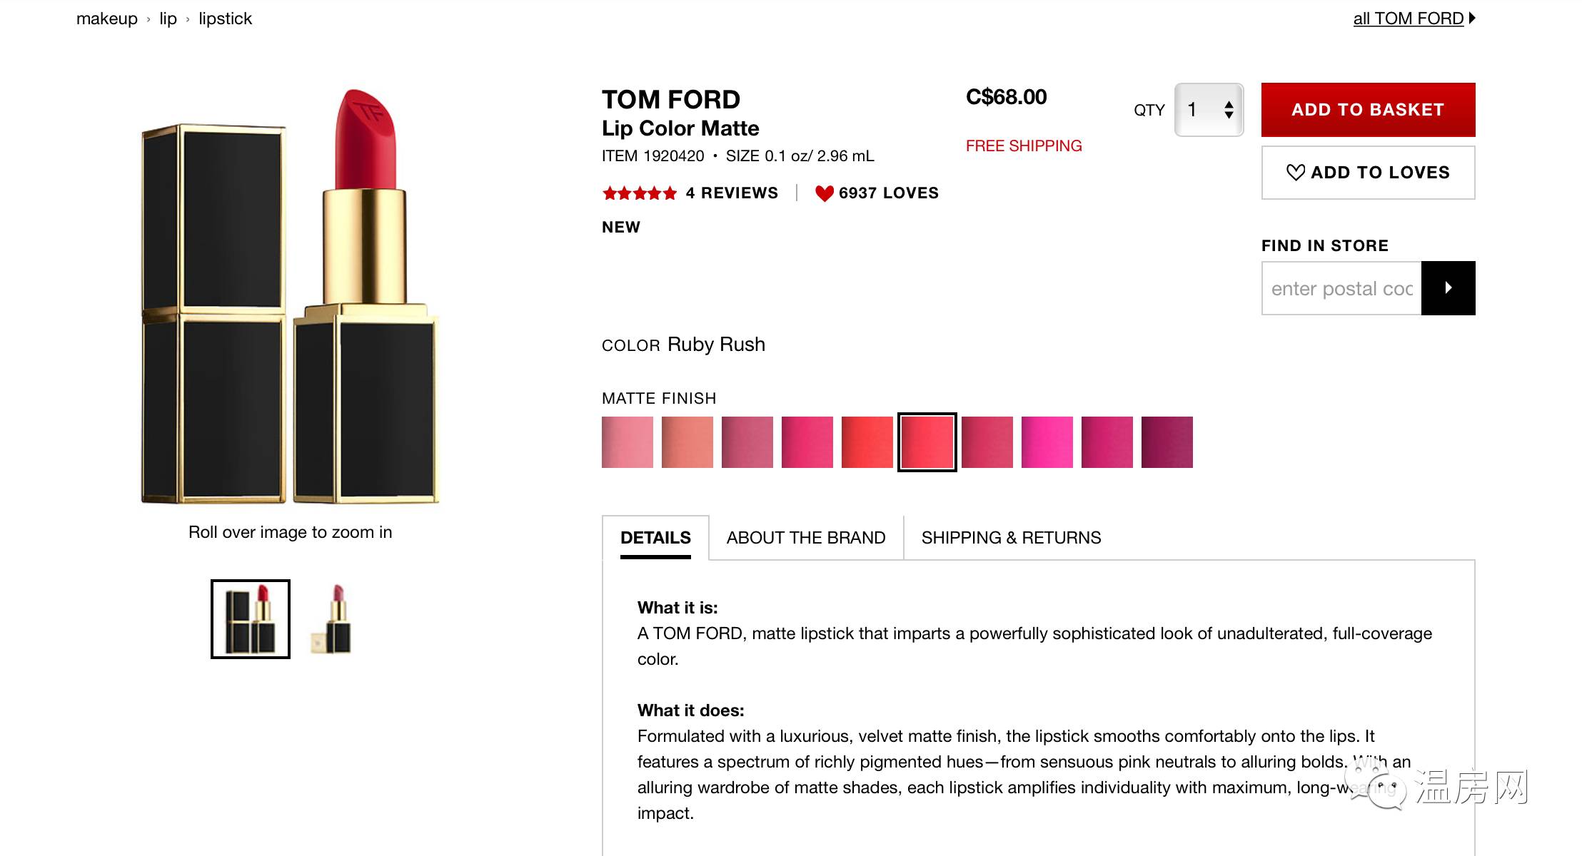
Task: Switch to About the Brand tab
Action: 806,538
